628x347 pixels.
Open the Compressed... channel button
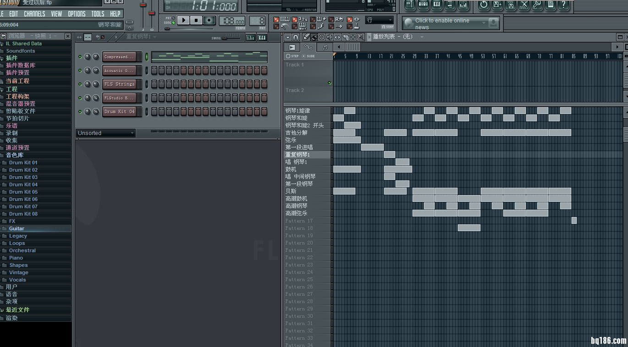click(x=120, y=57)
